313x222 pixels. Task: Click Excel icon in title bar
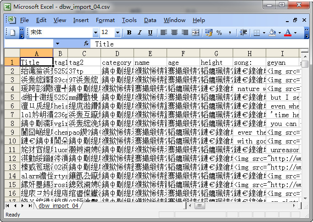coord(8,7)
